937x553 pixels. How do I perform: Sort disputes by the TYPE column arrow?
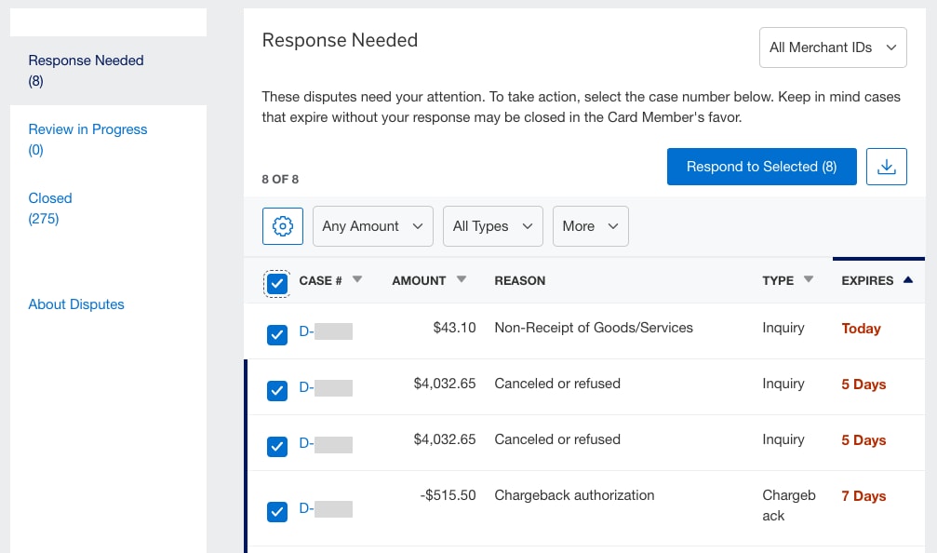point(808,279)
